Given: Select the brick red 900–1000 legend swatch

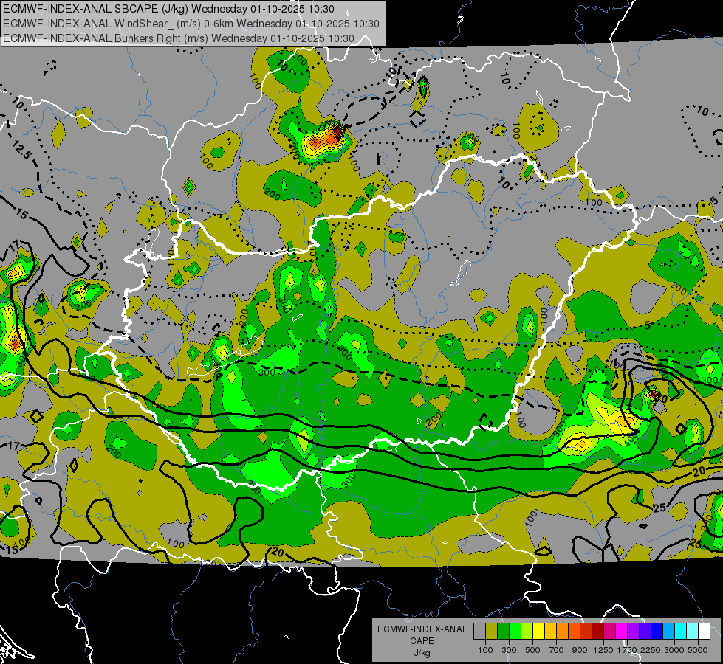Looking at the screenshot, I should (x=586, y=632).
